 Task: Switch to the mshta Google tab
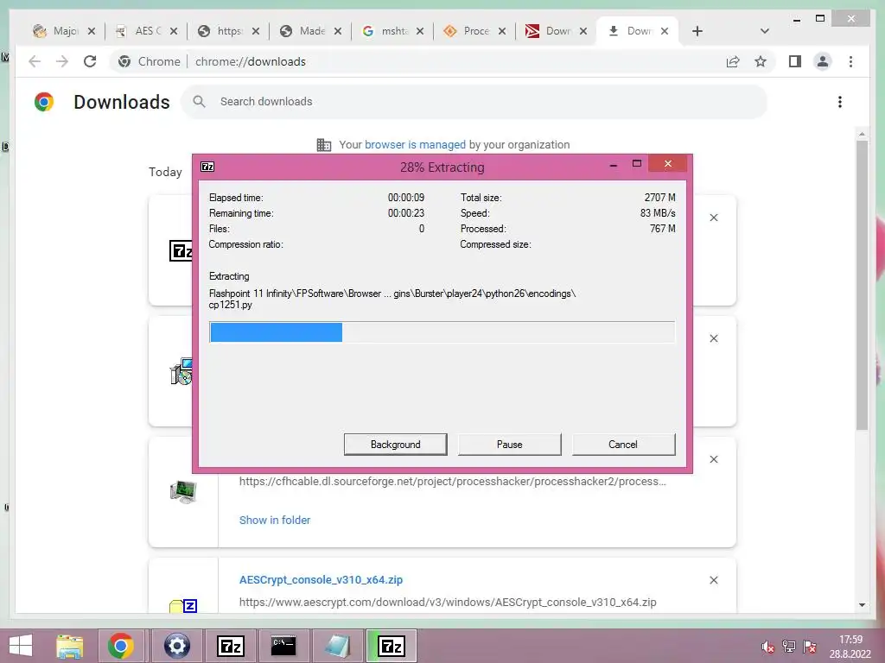pyautogui.click(x=385, y=31)
